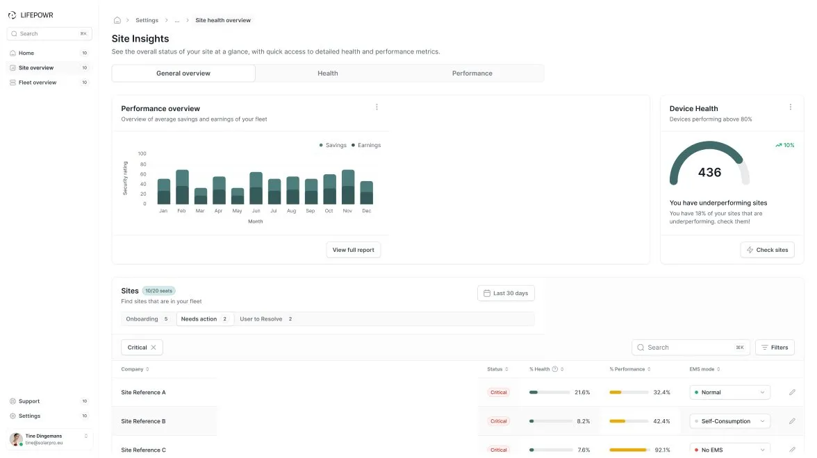Click Site Reference A health bar

[549, 393]
